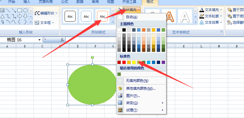Pick the dark red standard color
Screen dimensions: 244x118
(x=119, y=62)
